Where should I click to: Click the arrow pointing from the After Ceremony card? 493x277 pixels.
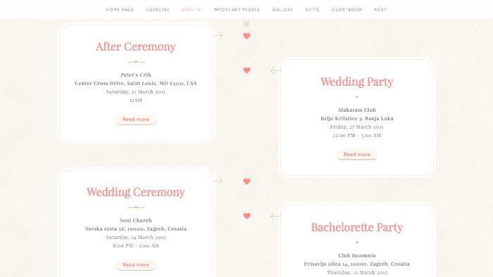pos(218,35)
